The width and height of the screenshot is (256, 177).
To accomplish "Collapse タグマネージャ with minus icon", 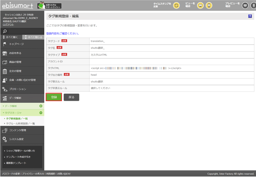I will point(41,113).
